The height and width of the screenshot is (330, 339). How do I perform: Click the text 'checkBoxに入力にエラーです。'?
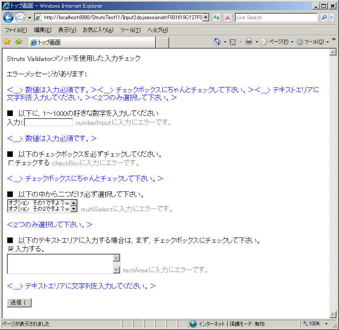(96, 163)
